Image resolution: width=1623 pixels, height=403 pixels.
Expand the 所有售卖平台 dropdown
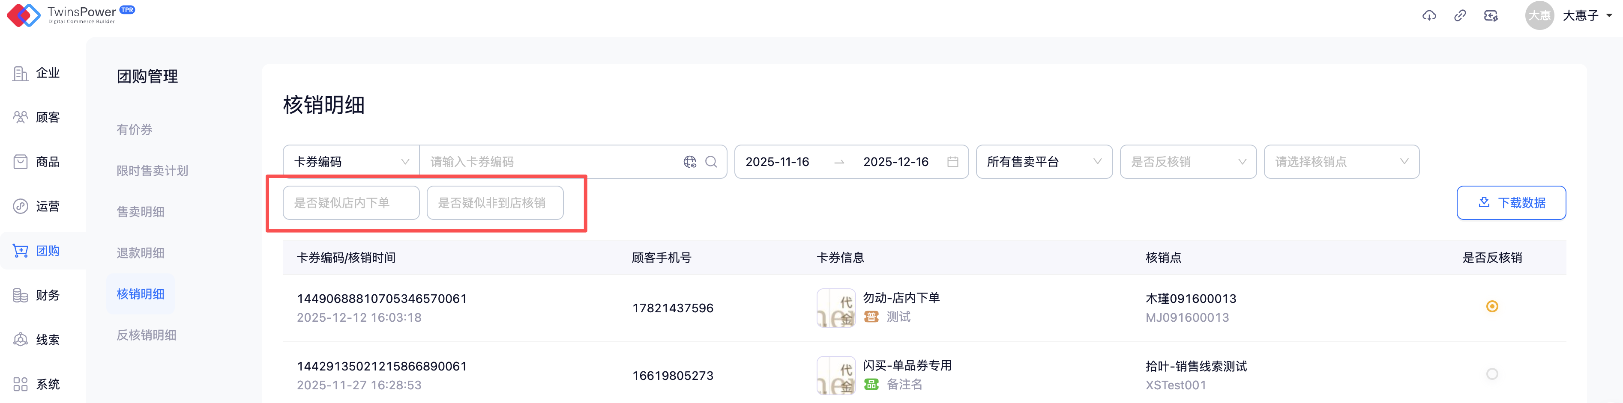pyautogui.click(x=1044, y=162)
